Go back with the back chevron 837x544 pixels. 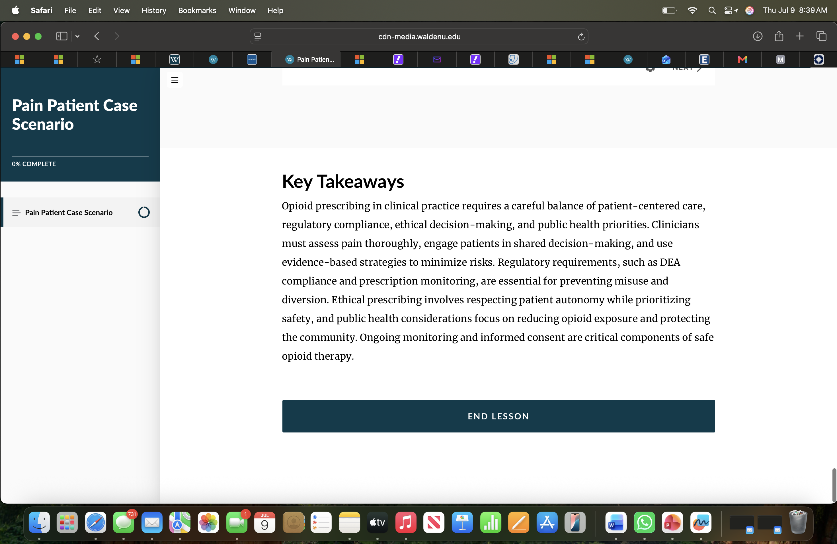pos(97,36)
